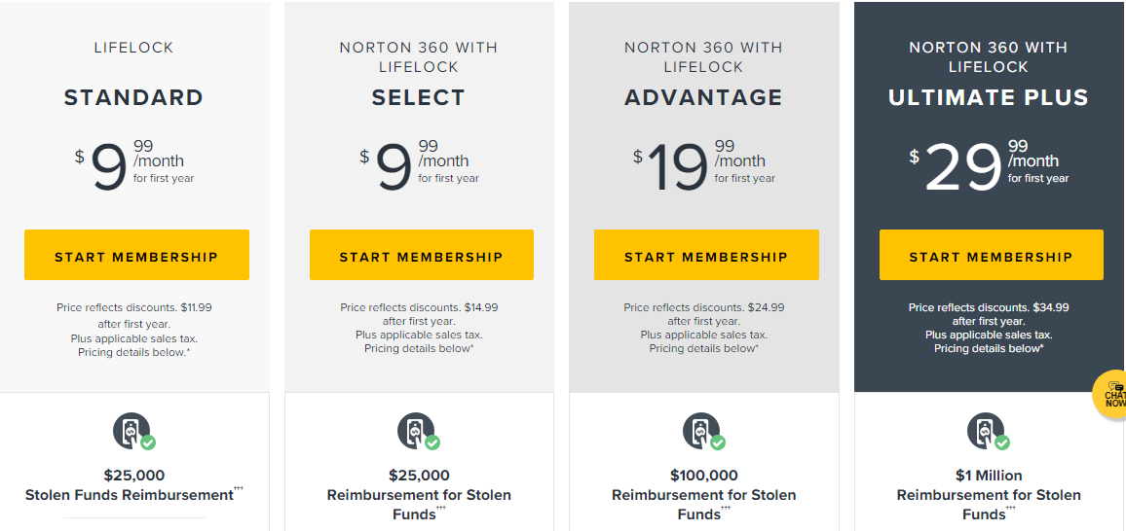Open Pricing details below under Standard
The width and height of the screenshot is (1126, 531).
point(134,353)
